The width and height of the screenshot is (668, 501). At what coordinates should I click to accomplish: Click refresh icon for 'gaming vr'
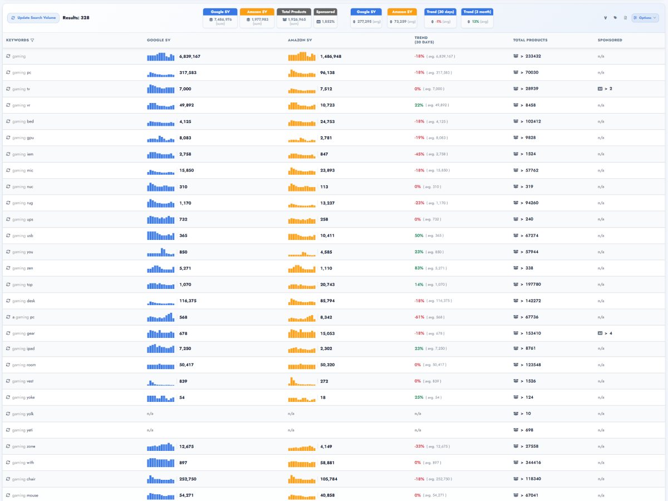click(x=8, y=105)
